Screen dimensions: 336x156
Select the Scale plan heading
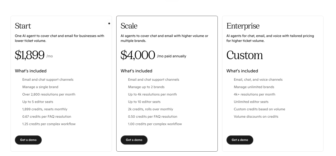pyautogui.click(x=129, y=26)
